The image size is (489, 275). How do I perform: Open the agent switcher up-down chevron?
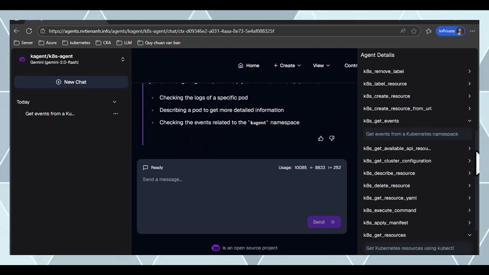pyautogui.click(x=123, y=59)
